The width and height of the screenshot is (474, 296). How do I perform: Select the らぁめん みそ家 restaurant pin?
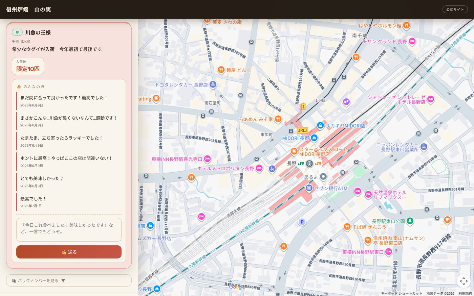pyautogui.click(x=278, y=119)
